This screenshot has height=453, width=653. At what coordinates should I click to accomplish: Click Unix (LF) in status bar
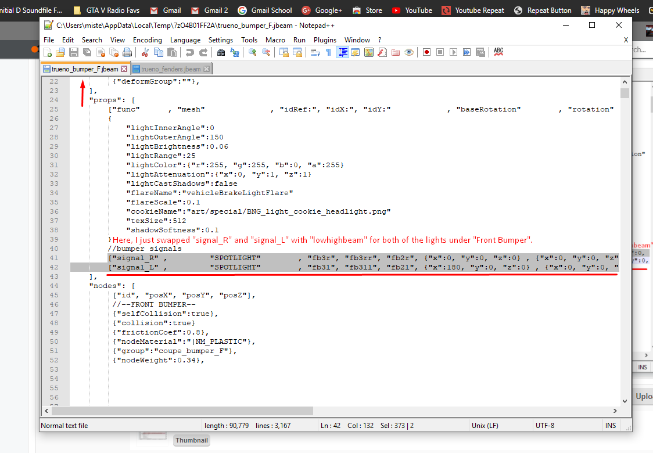(485, 426)
